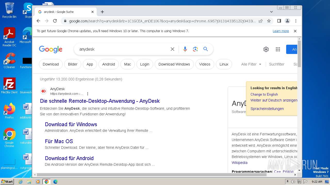The height and width of the screenshot is (185, 330).
Task: Click the Google logo
Action: (x=51, y=49)
